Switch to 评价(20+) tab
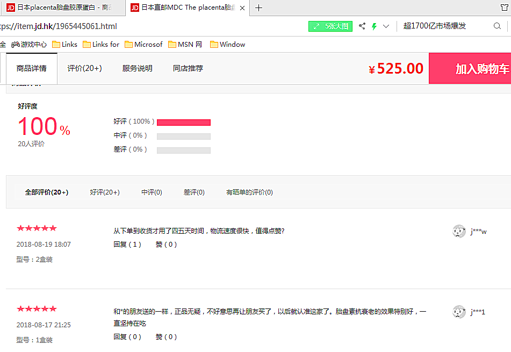 point(84,68)
